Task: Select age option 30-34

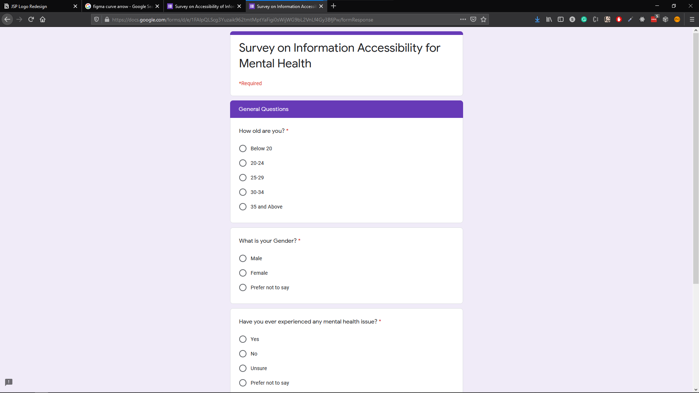Action: point(243,192)
